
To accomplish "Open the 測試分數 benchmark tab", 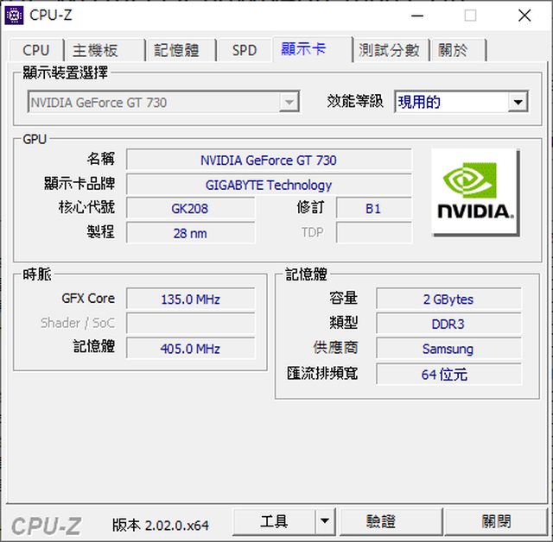I will click(389, 50).
